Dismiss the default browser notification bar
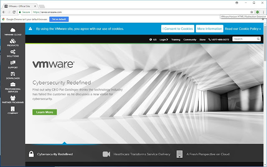This screenshot has height=167, width=267. coord(263,19)
